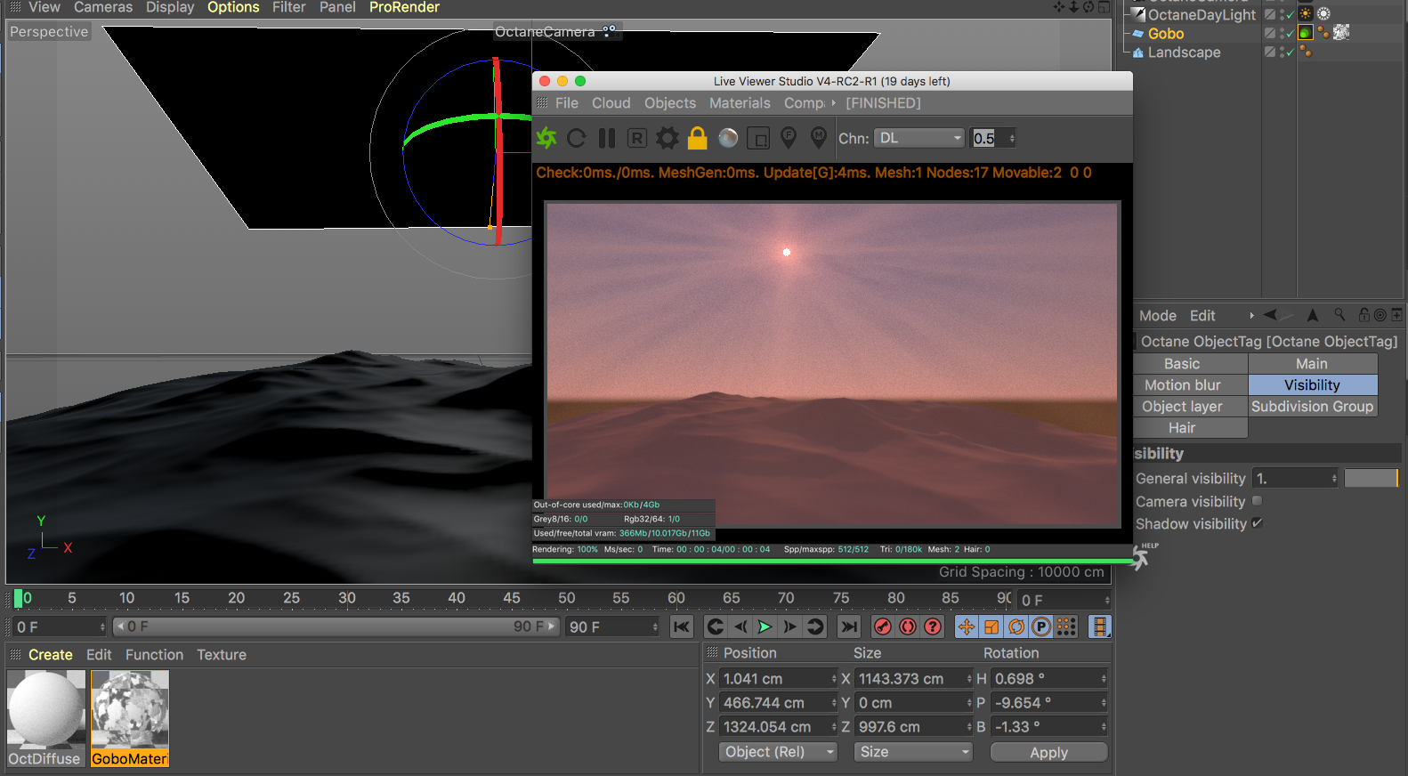Toggle clay mode sphere icon
Screen dimensions: 1408x776
(x=728, y=138)
